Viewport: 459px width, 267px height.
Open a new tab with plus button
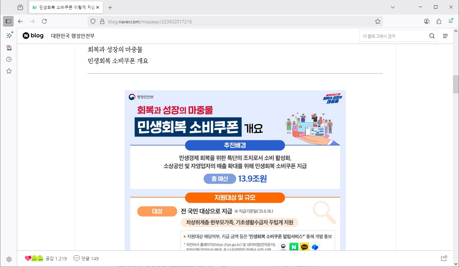click(110, 7)
